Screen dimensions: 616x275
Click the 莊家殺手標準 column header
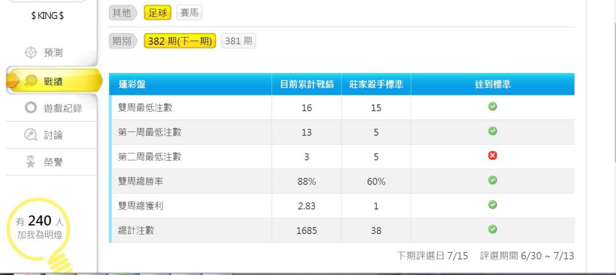tap(376, 84)
